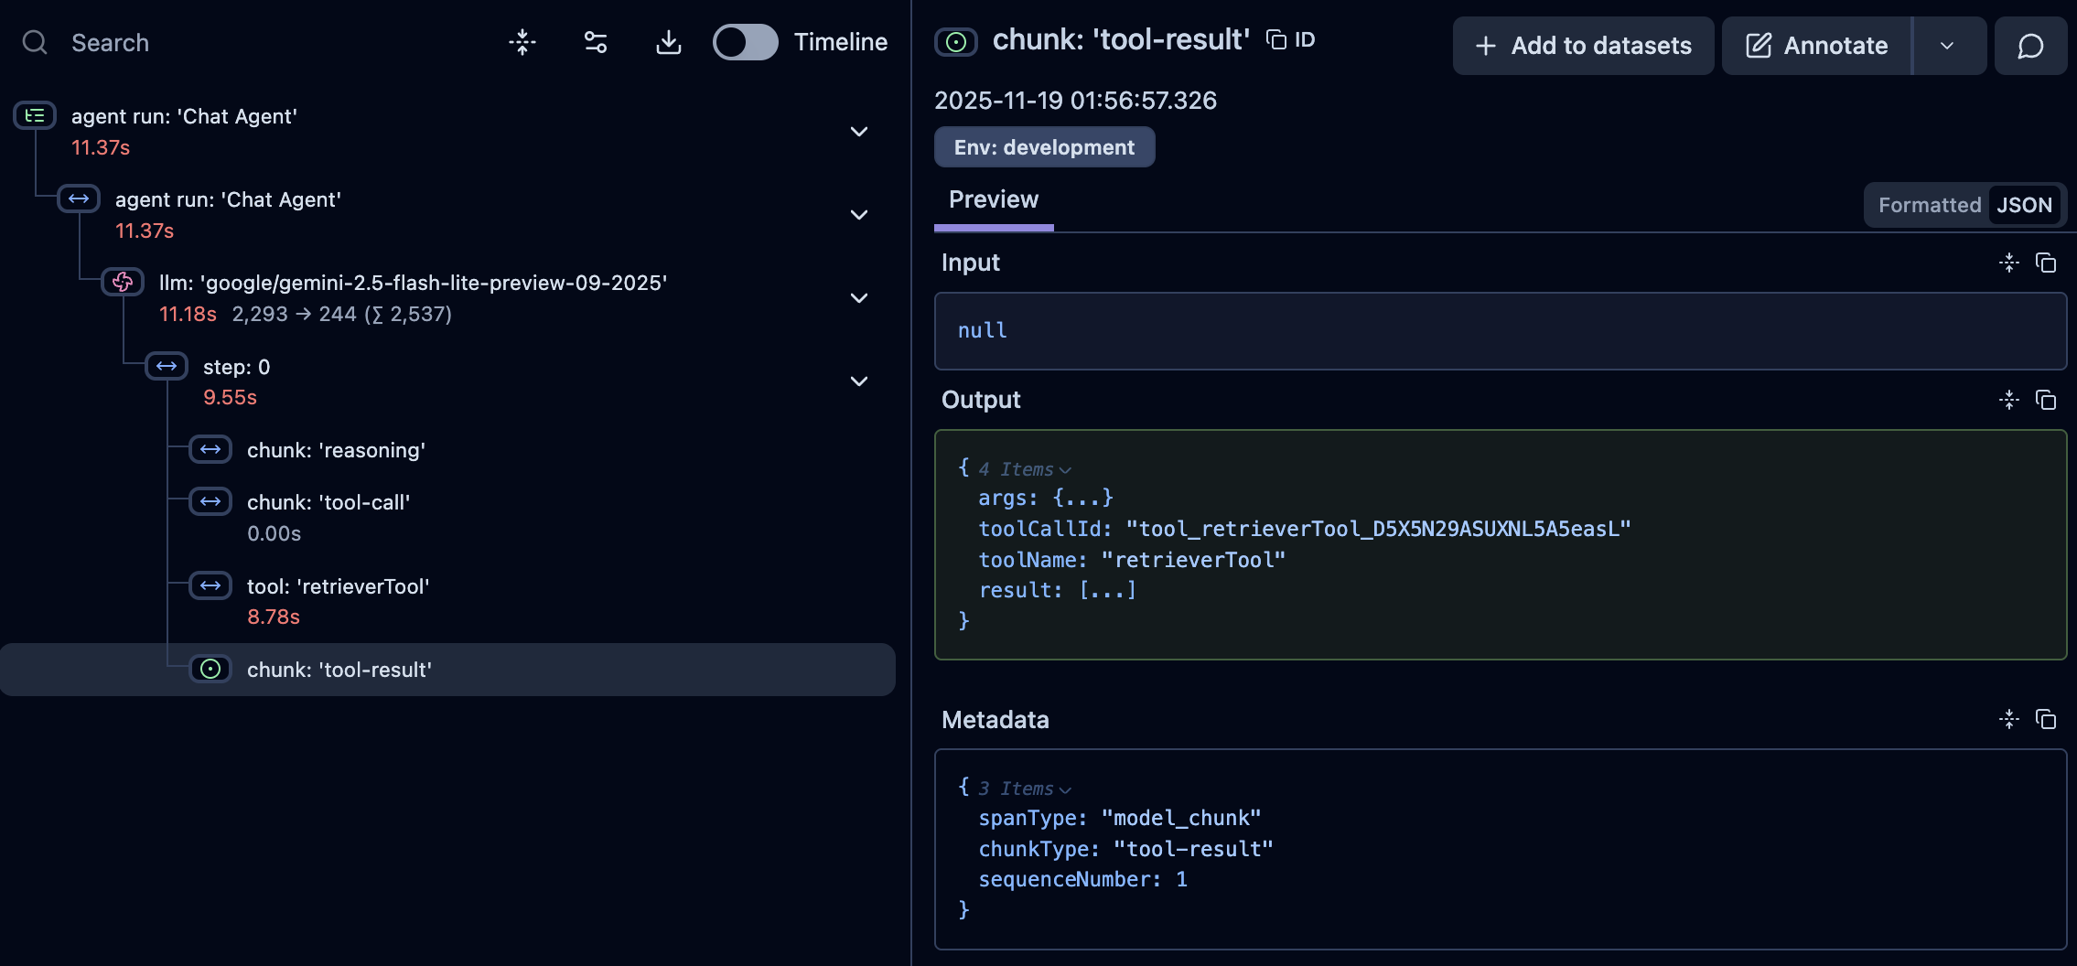Select the Preview tab

993,199
